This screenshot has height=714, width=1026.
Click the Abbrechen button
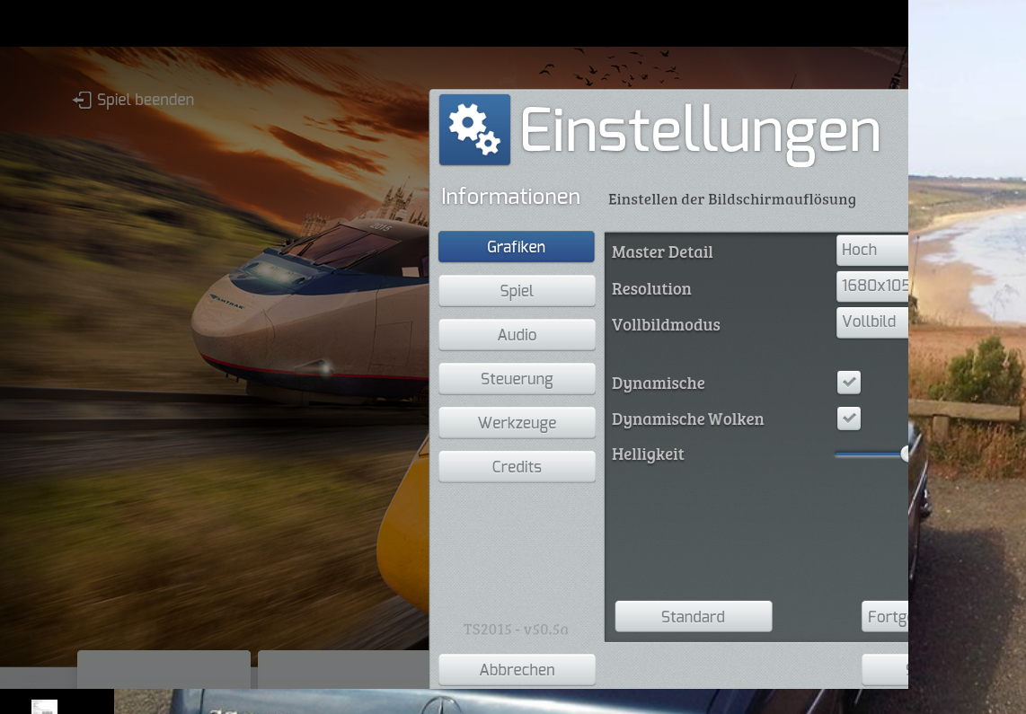click(517, 669)
